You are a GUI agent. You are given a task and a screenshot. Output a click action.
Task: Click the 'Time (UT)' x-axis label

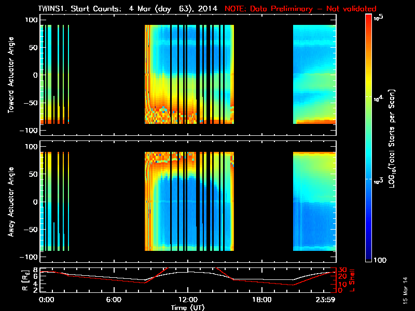click(x=188, y=307)
